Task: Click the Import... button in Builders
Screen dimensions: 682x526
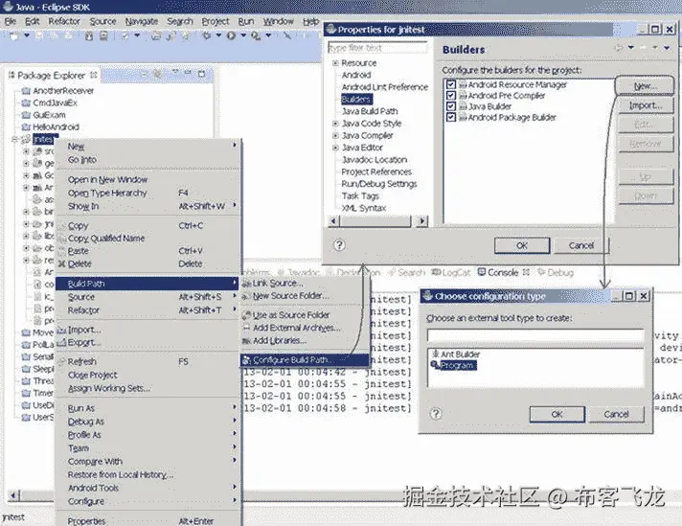Action: (646, 105)
